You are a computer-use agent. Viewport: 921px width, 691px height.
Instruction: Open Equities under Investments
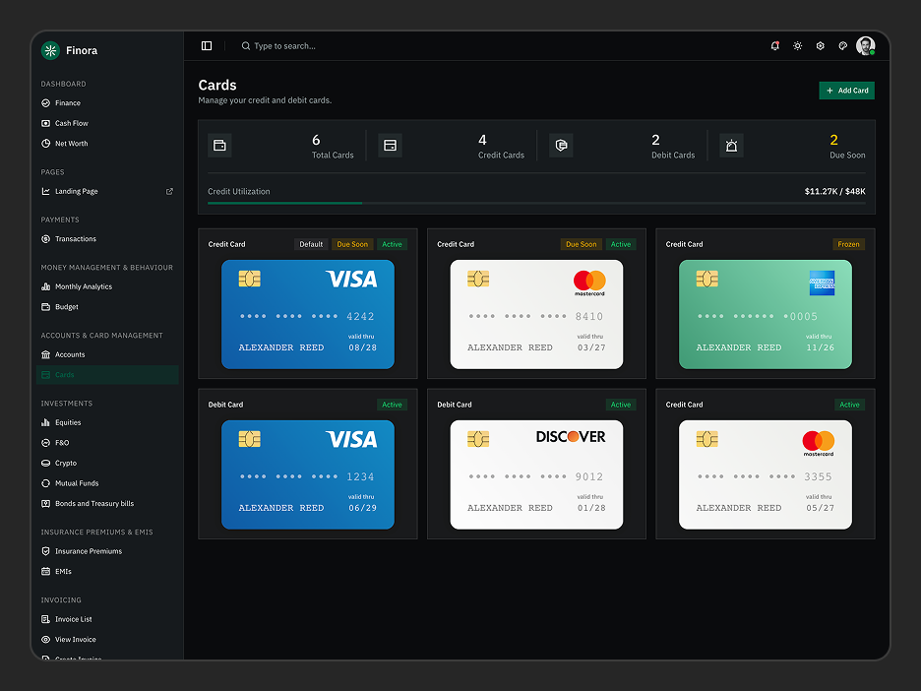[107, 422]
